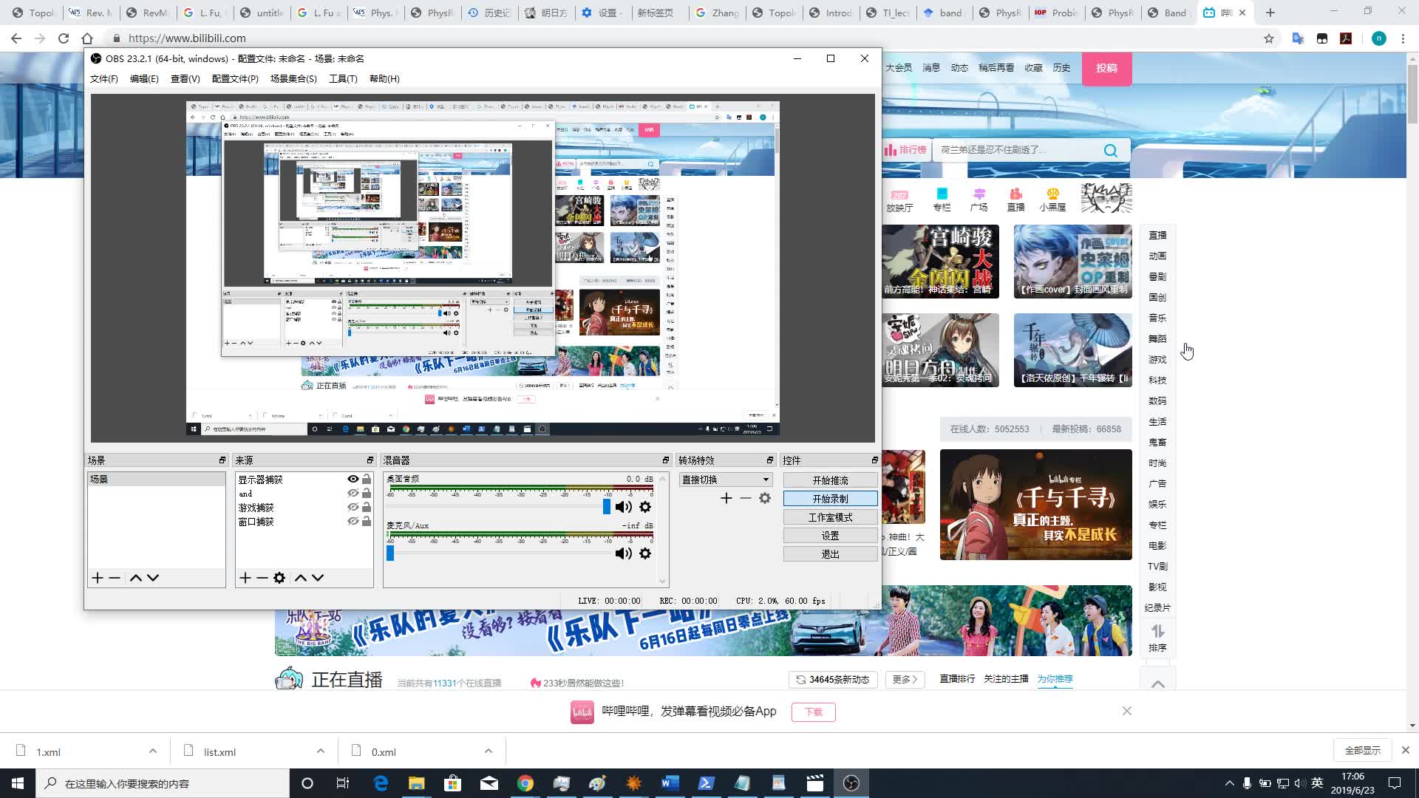1419x798 pixels.
Task: Move source up arrow in 来源 panel
Action: tap(300, 578)
